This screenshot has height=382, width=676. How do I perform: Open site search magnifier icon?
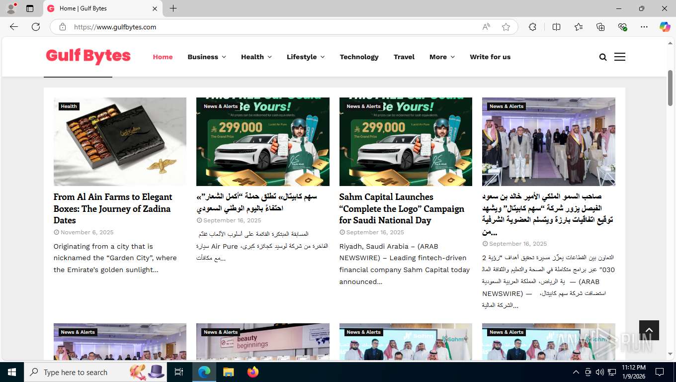click(603, 57)
